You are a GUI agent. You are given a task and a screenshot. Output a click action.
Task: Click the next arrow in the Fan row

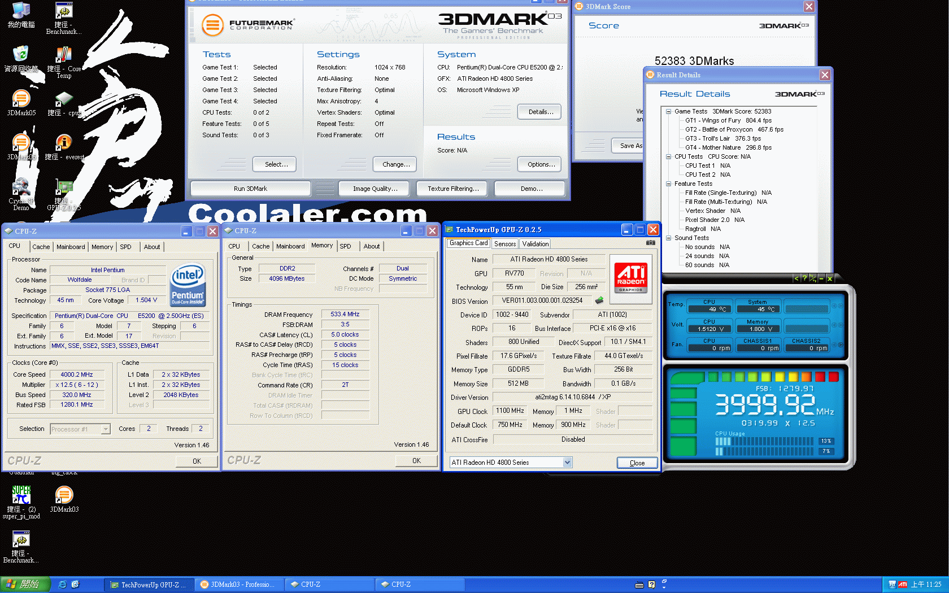pos(841,345)
